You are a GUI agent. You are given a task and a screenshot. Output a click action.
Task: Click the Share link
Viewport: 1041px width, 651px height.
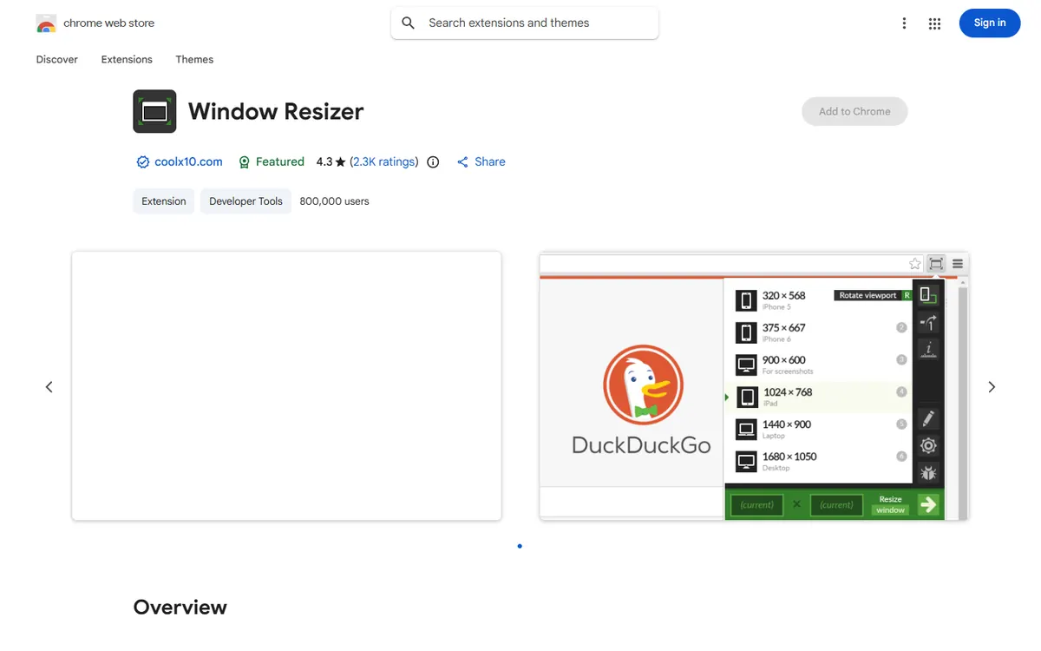[x=481, y=162]
